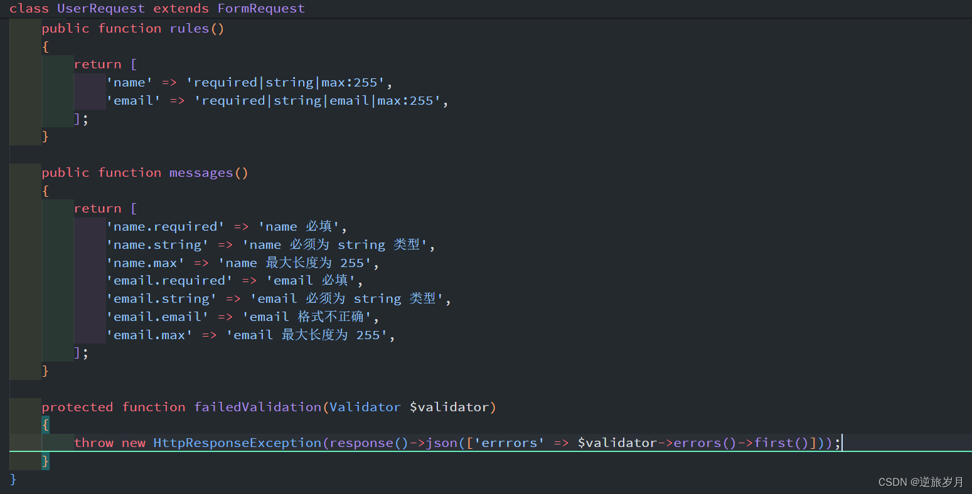Click the 'errrors' string key
This screenshot has height=494, width=972.
510,443
